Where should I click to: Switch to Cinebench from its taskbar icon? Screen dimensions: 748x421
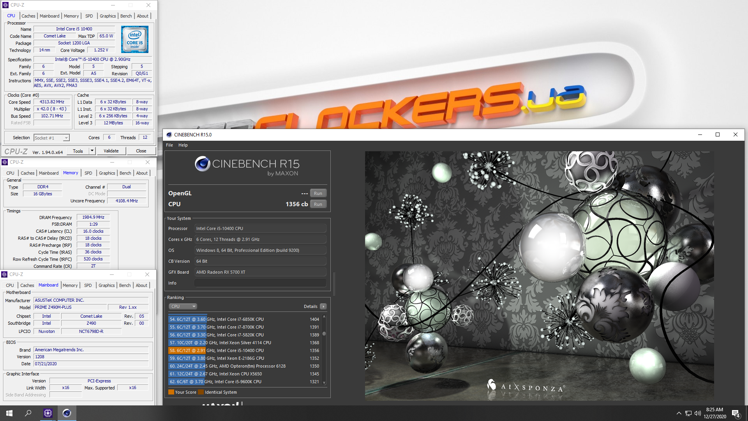tap(67, 413)
